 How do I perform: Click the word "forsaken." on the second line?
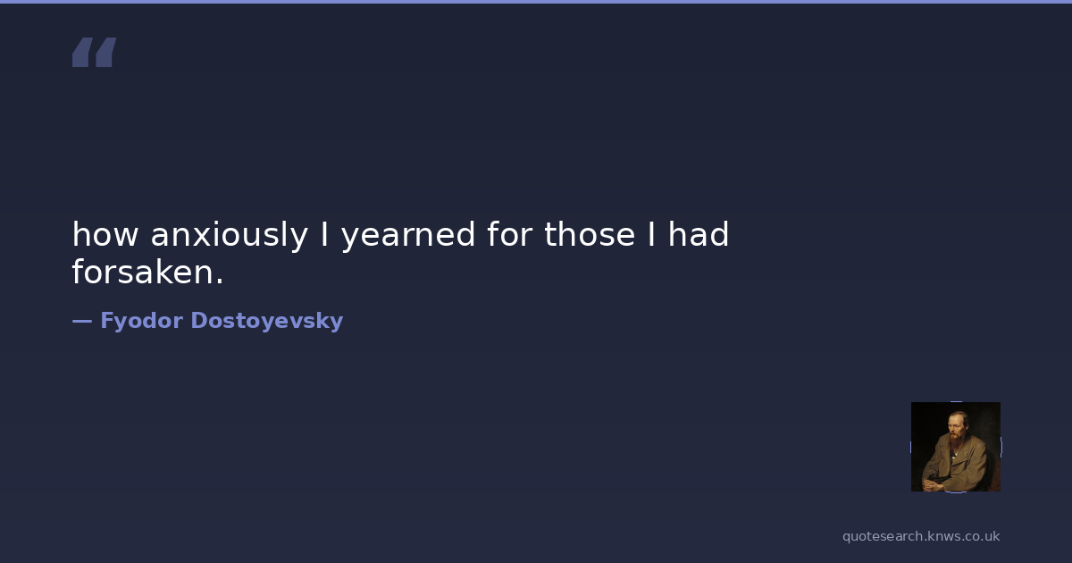pos(147,273)
